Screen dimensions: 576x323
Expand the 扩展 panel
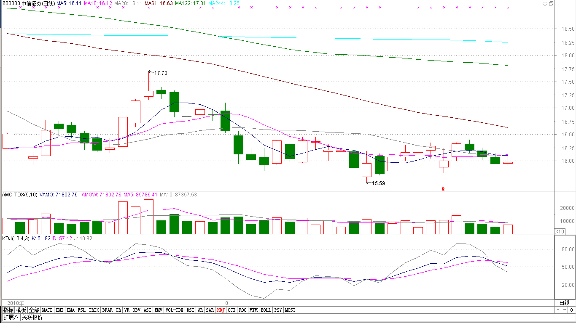(11, 317)
